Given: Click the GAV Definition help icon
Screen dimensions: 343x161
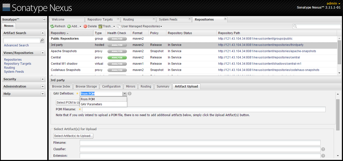Looking at the screenshot, I should (130, 94).
